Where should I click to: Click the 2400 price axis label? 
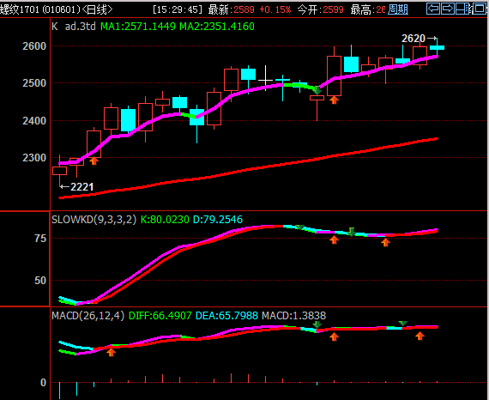click(34, 121)
